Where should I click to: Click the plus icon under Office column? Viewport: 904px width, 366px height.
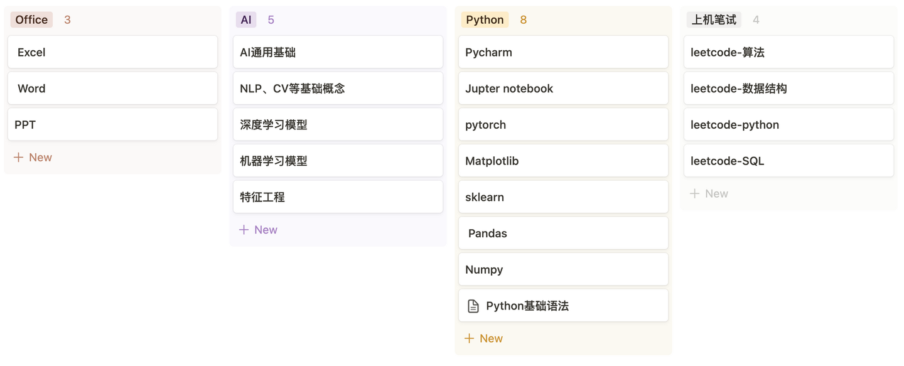18,158
